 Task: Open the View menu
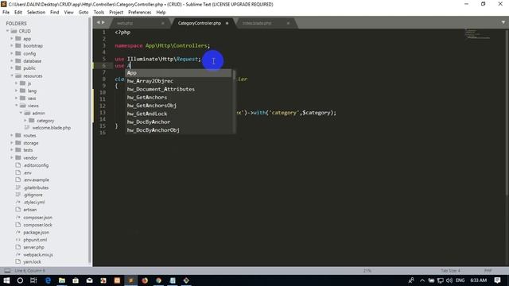coord(69,13)
